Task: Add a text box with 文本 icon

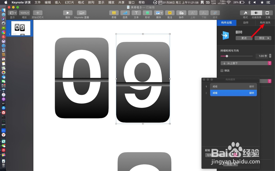Action: tap(136, 13)
